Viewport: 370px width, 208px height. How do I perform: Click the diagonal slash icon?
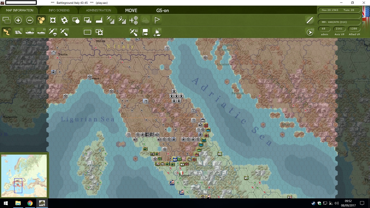coord(310,20)
